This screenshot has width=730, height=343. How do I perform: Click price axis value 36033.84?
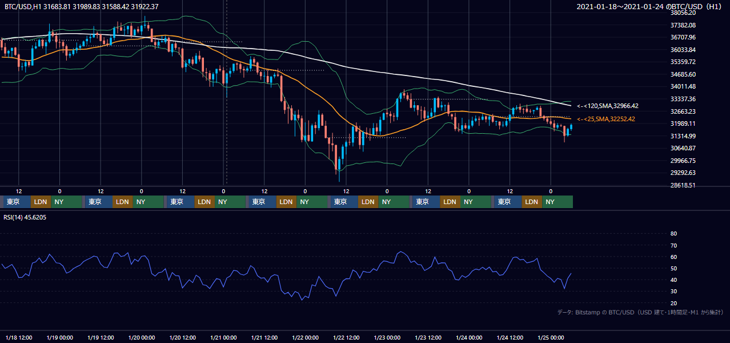pos(683,50)
